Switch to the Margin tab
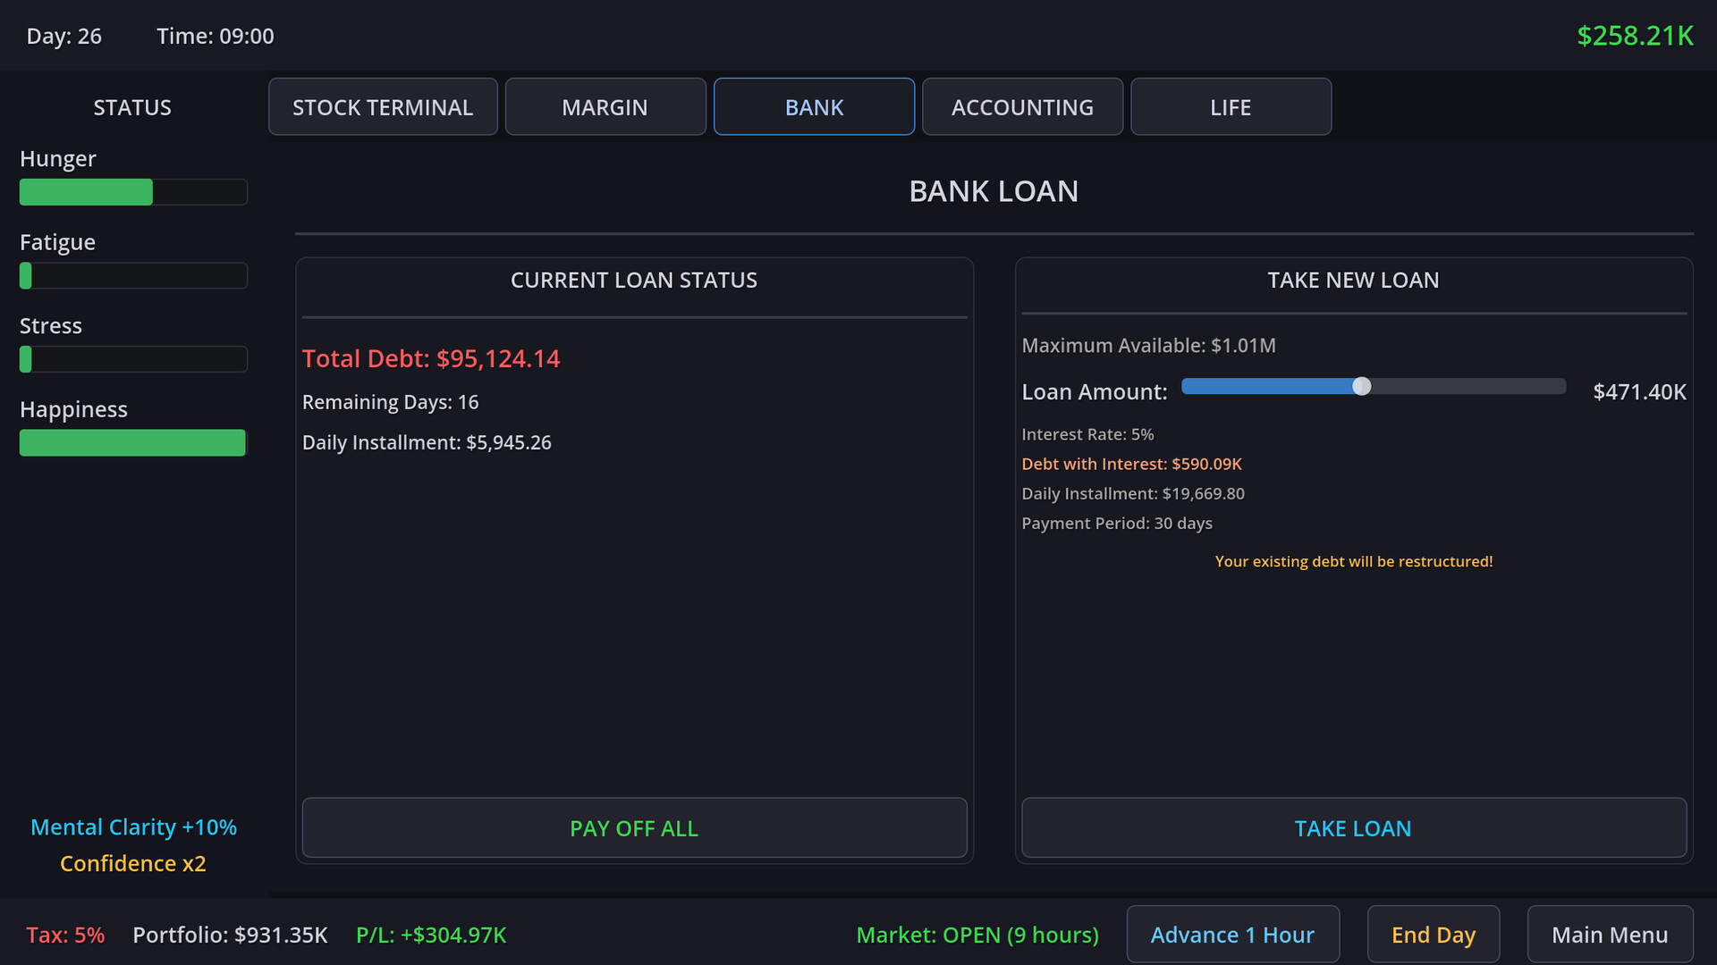The height and width of the screenshot is (965, 1717). (x=605, y=107)
